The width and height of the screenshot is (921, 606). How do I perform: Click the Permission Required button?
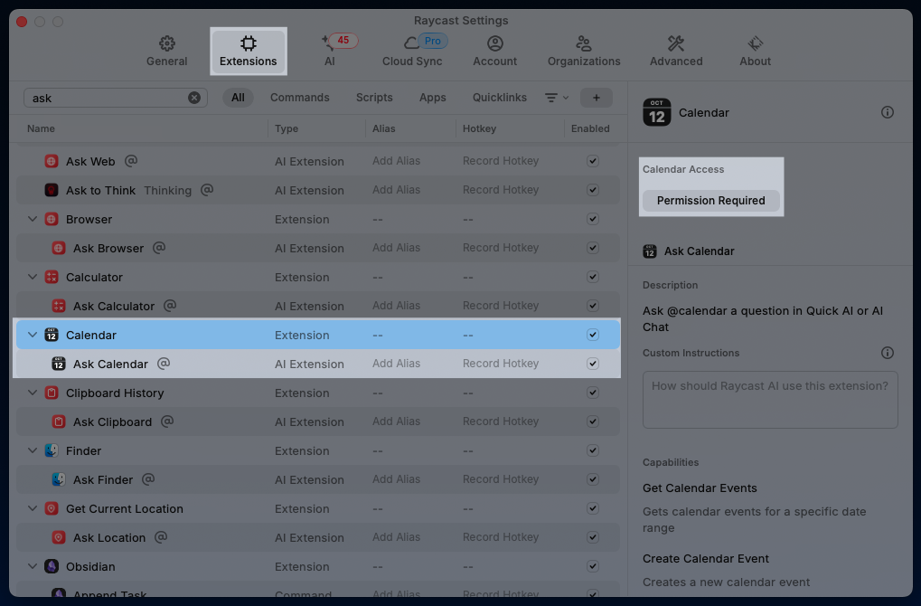point(710,201)
